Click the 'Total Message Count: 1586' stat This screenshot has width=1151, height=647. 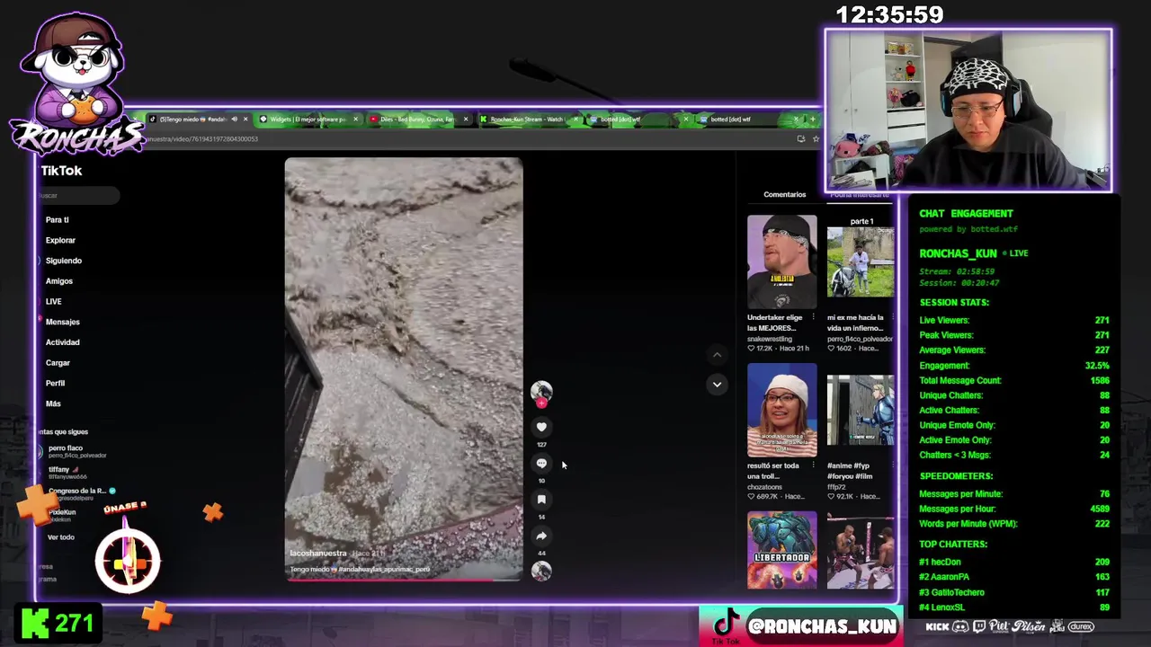pos(1013,381)
